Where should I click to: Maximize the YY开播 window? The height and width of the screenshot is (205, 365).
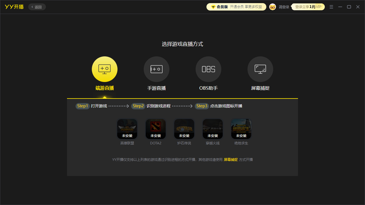(349, 7)
